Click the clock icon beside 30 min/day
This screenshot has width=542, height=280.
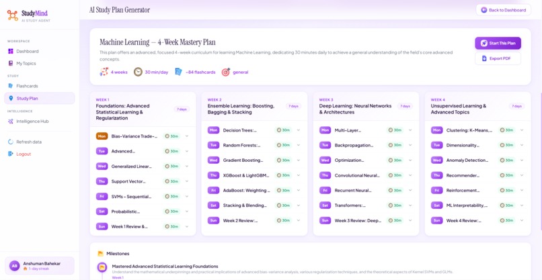(x=138, y=72)
